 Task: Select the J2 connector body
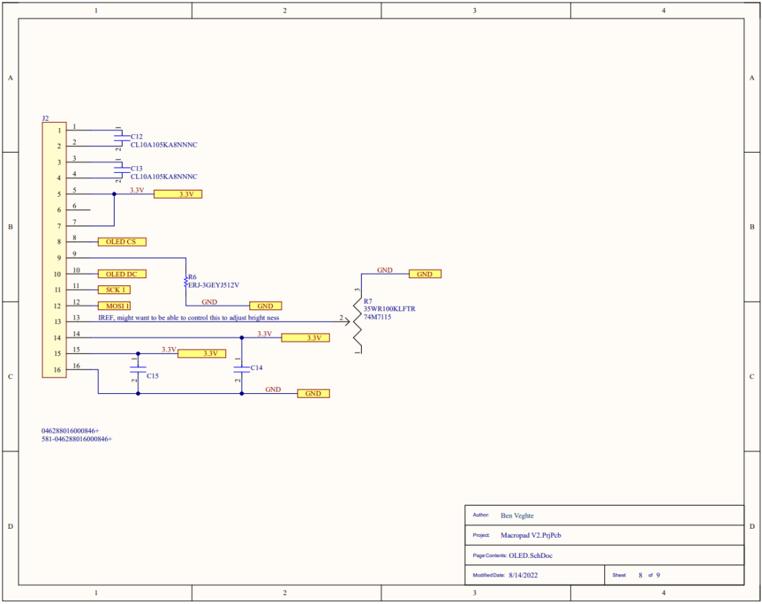coord(54,249)
